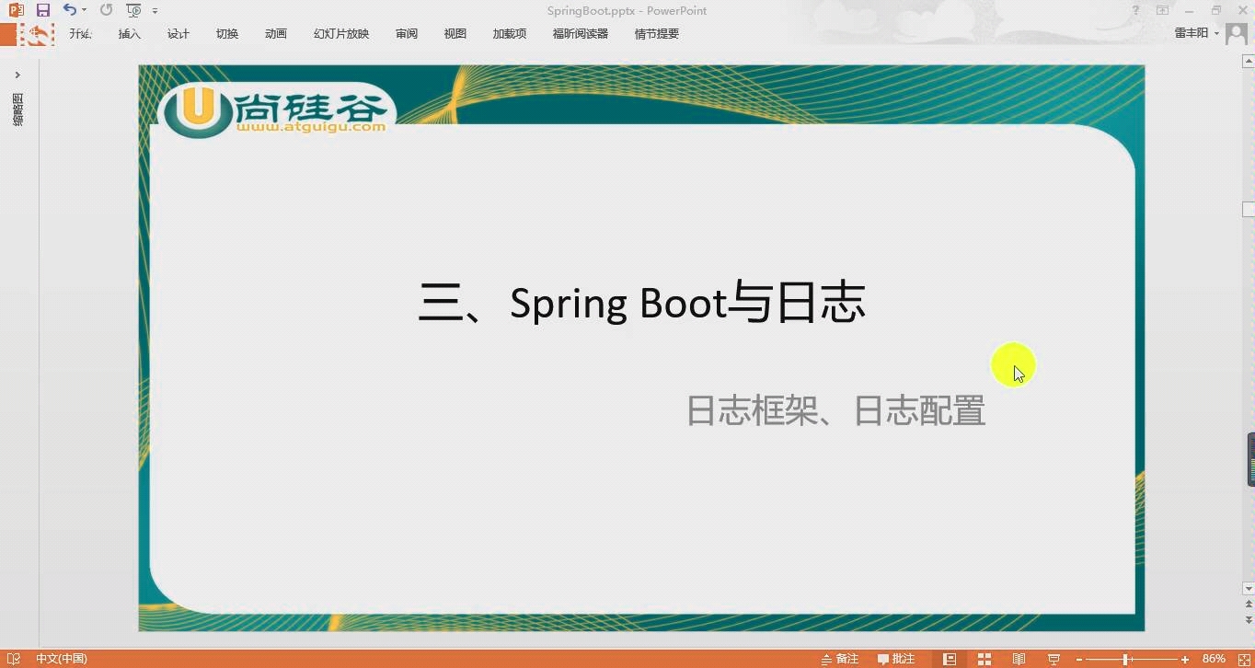Click the zoom slider handle

[x=1125, y=660]
